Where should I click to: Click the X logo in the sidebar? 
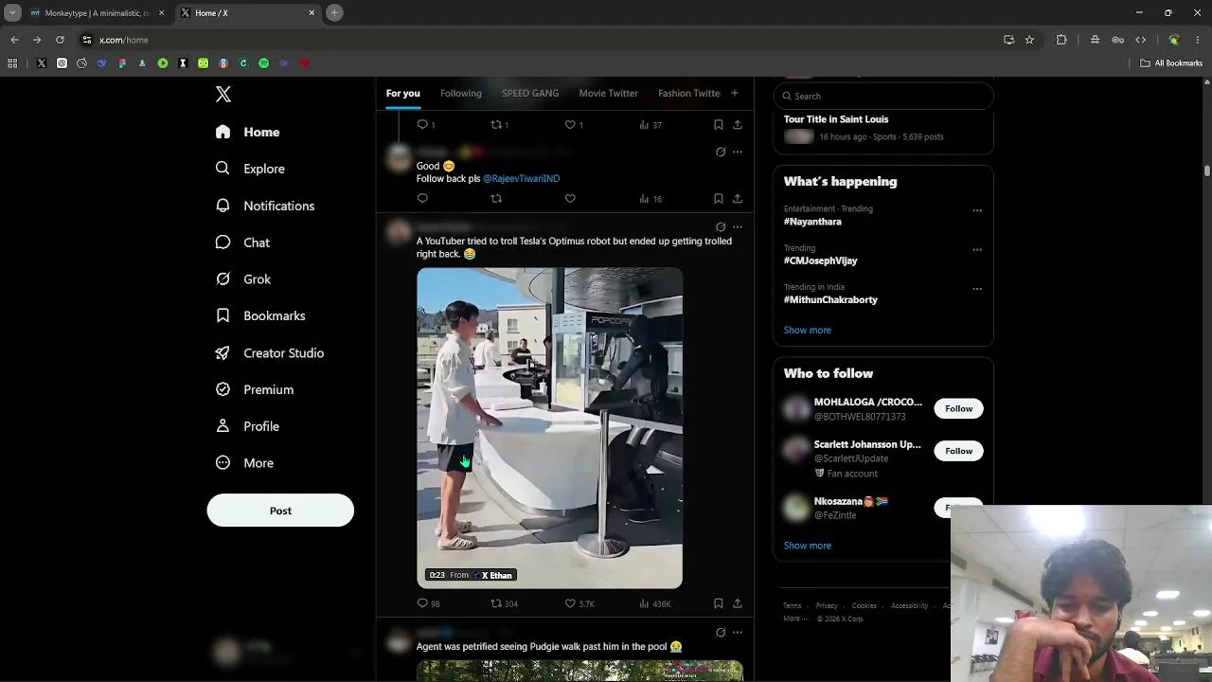[x=223, y=94]
